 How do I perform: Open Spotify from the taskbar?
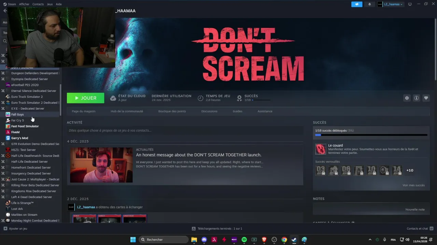(x=244, y=240)
